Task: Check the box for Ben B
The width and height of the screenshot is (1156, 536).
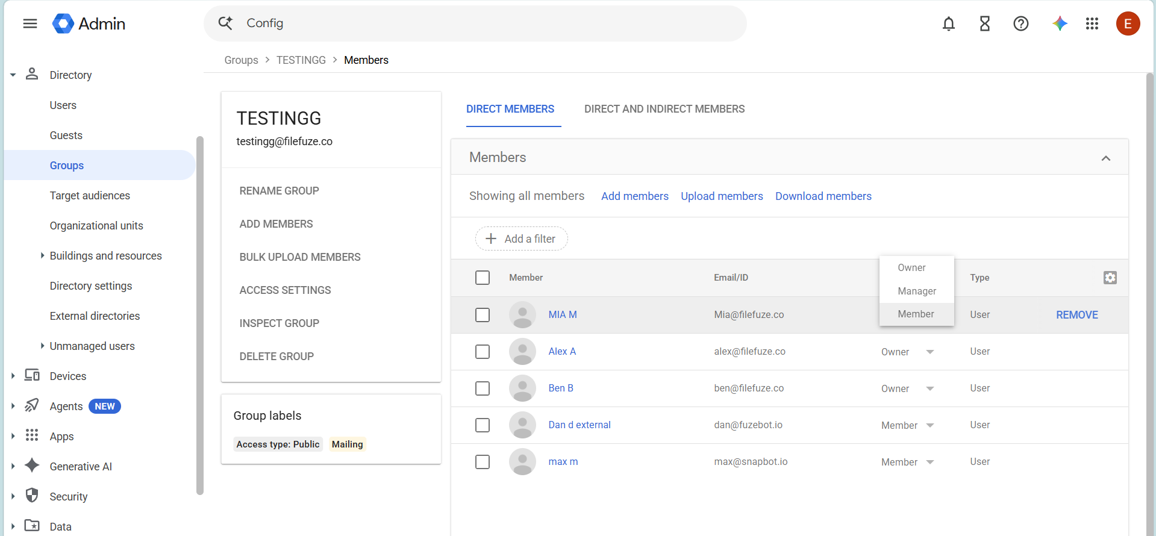Action: tap(483, 388)
